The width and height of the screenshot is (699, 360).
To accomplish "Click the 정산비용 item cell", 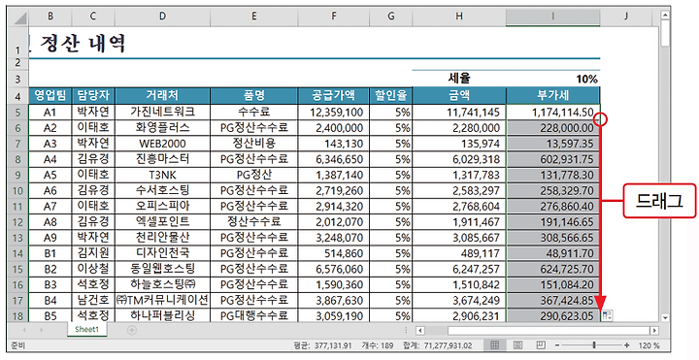I will (x=254, y=144).
